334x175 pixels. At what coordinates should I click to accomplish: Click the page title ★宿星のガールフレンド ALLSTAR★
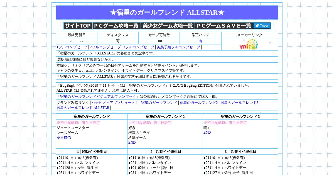pos(167,12)
